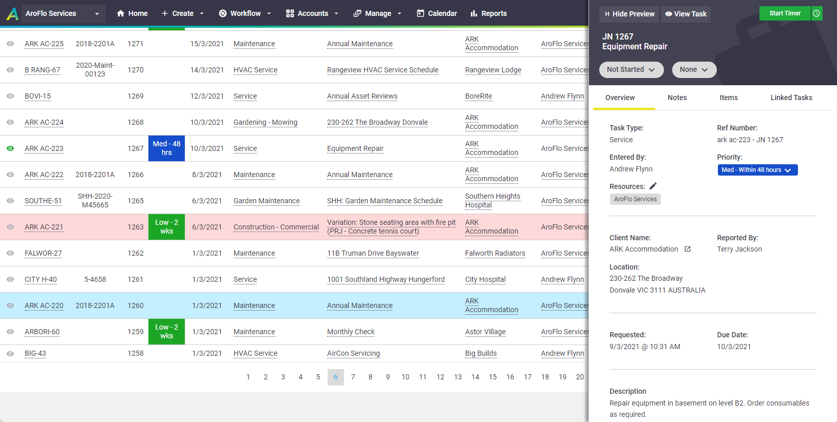Open the None substatus dropdown

click(x=694, y=69)
